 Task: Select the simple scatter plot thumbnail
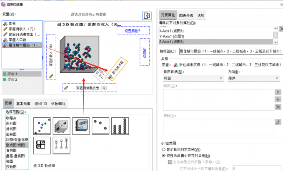click(42, 126)
